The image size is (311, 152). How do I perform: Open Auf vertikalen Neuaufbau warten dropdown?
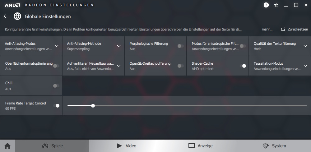(x=119, y=66)
